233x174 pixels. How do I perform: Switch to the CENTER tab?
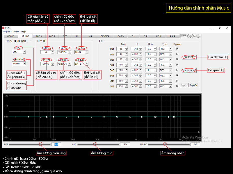click(105, 36)
